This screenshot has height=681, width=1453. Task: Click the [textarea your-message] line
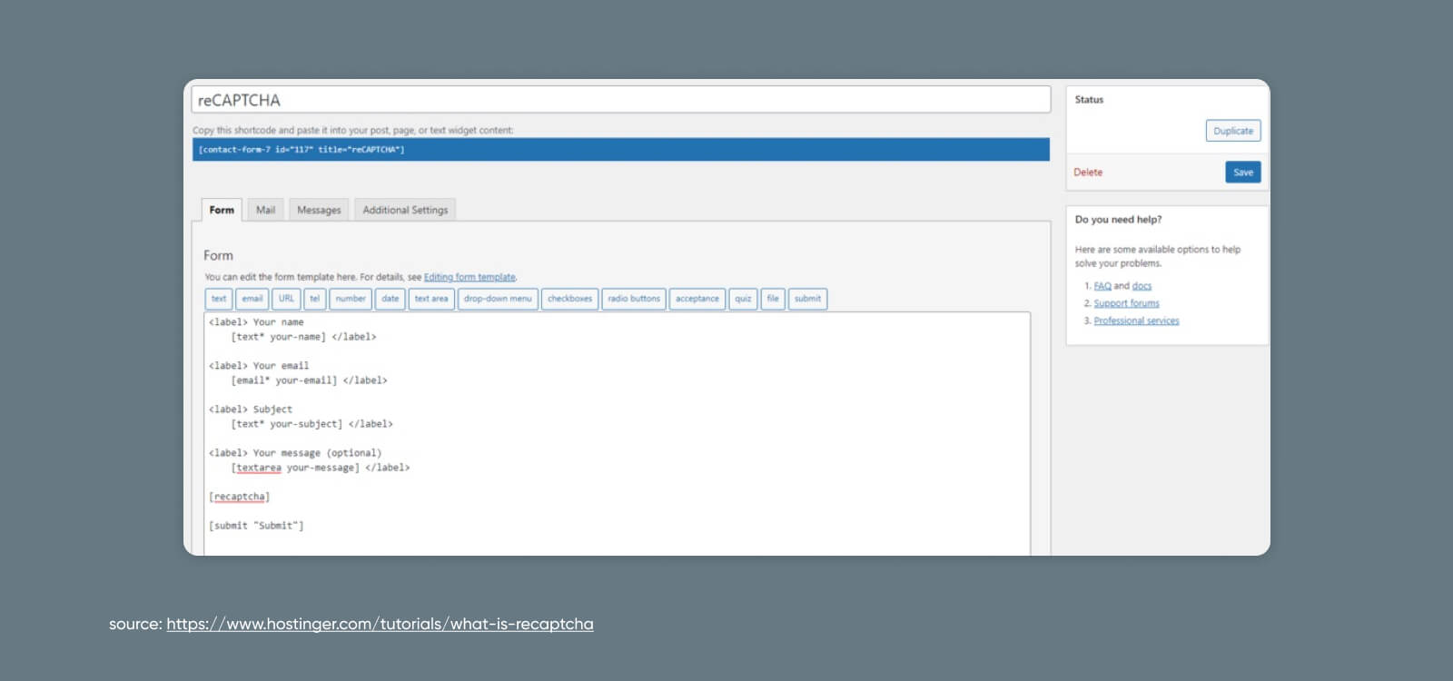(x=320, y=468)
